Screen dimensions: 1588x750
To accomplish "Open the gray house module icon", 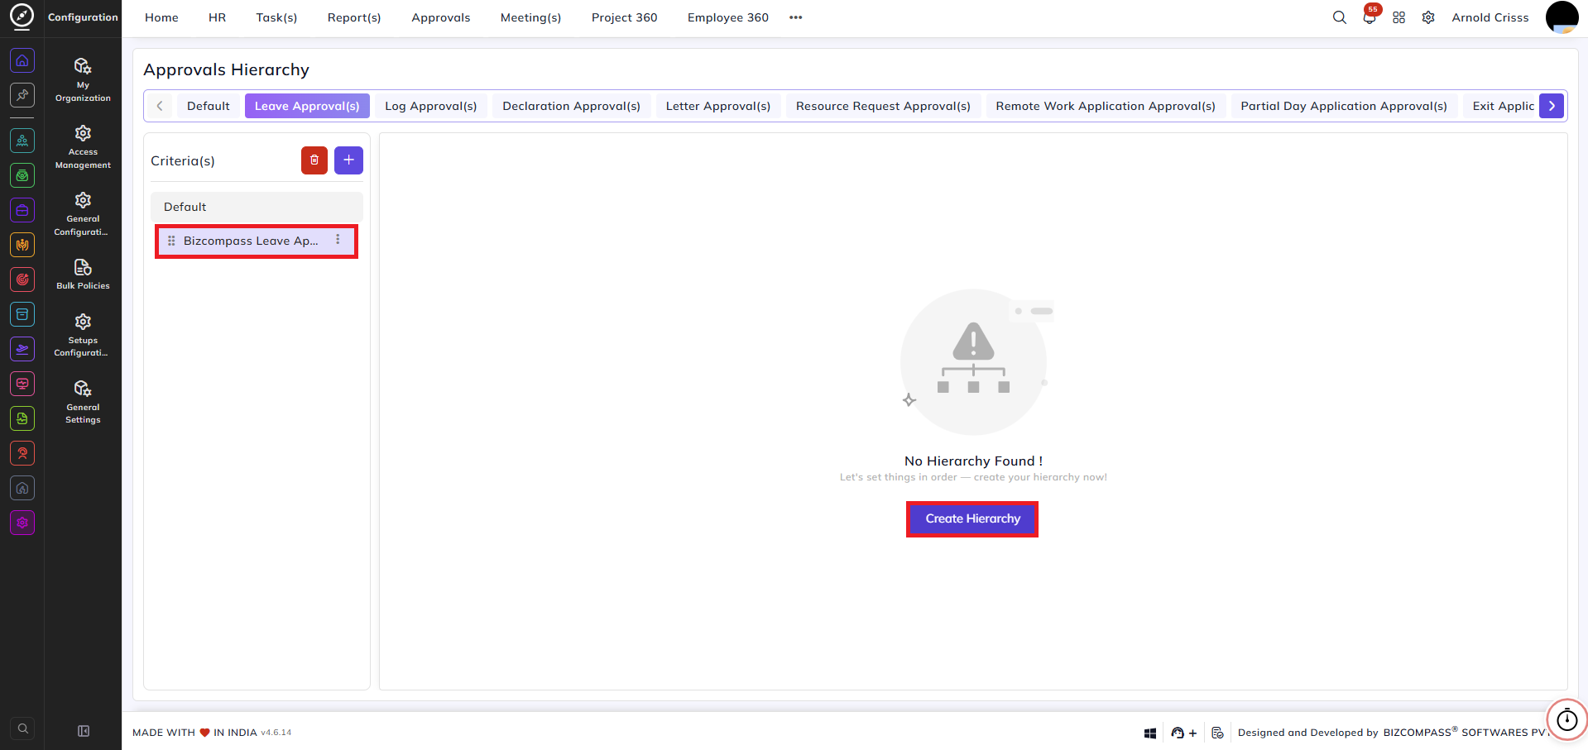I will (22, 488).
